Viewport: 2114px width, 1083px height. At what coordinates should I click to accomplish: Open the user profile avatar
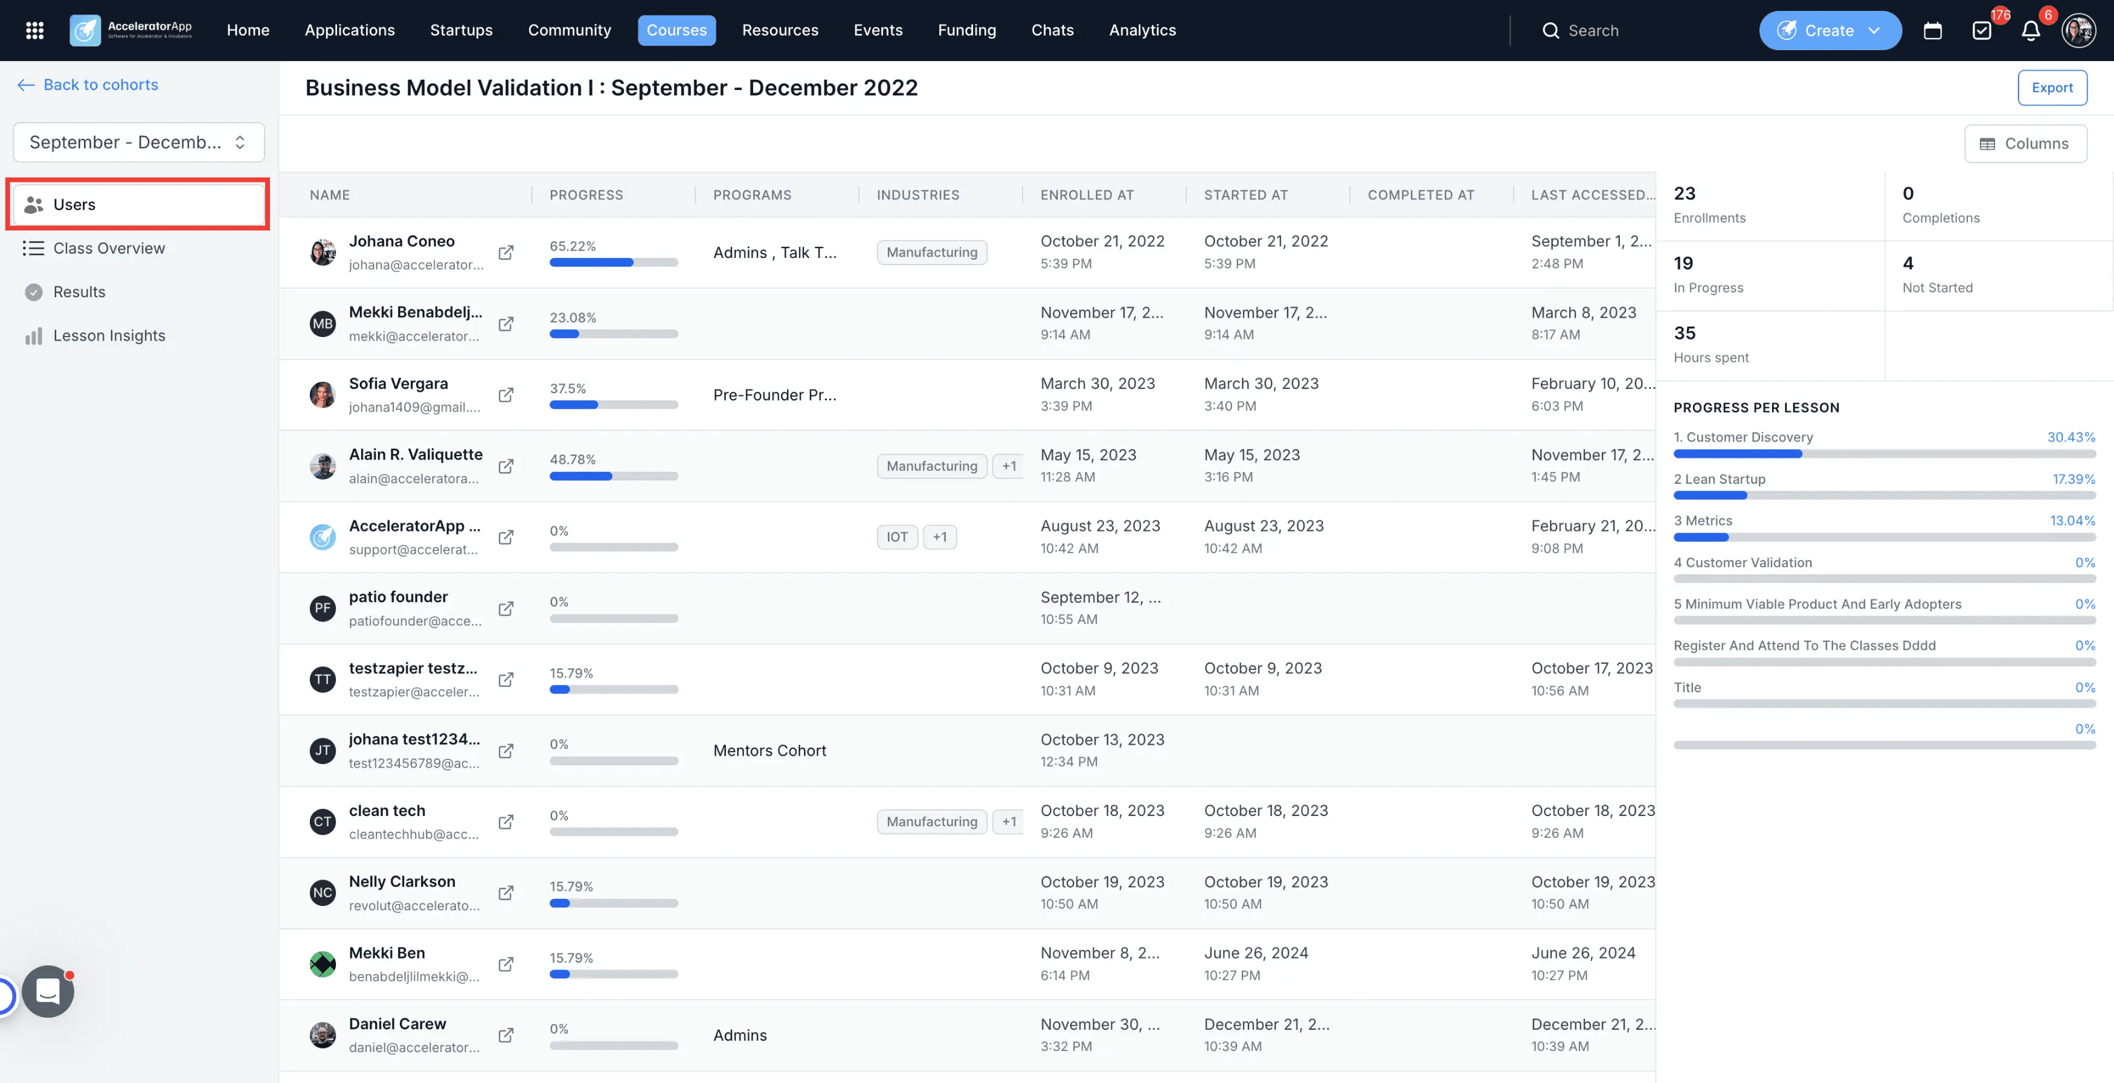tap(2079, 30)
